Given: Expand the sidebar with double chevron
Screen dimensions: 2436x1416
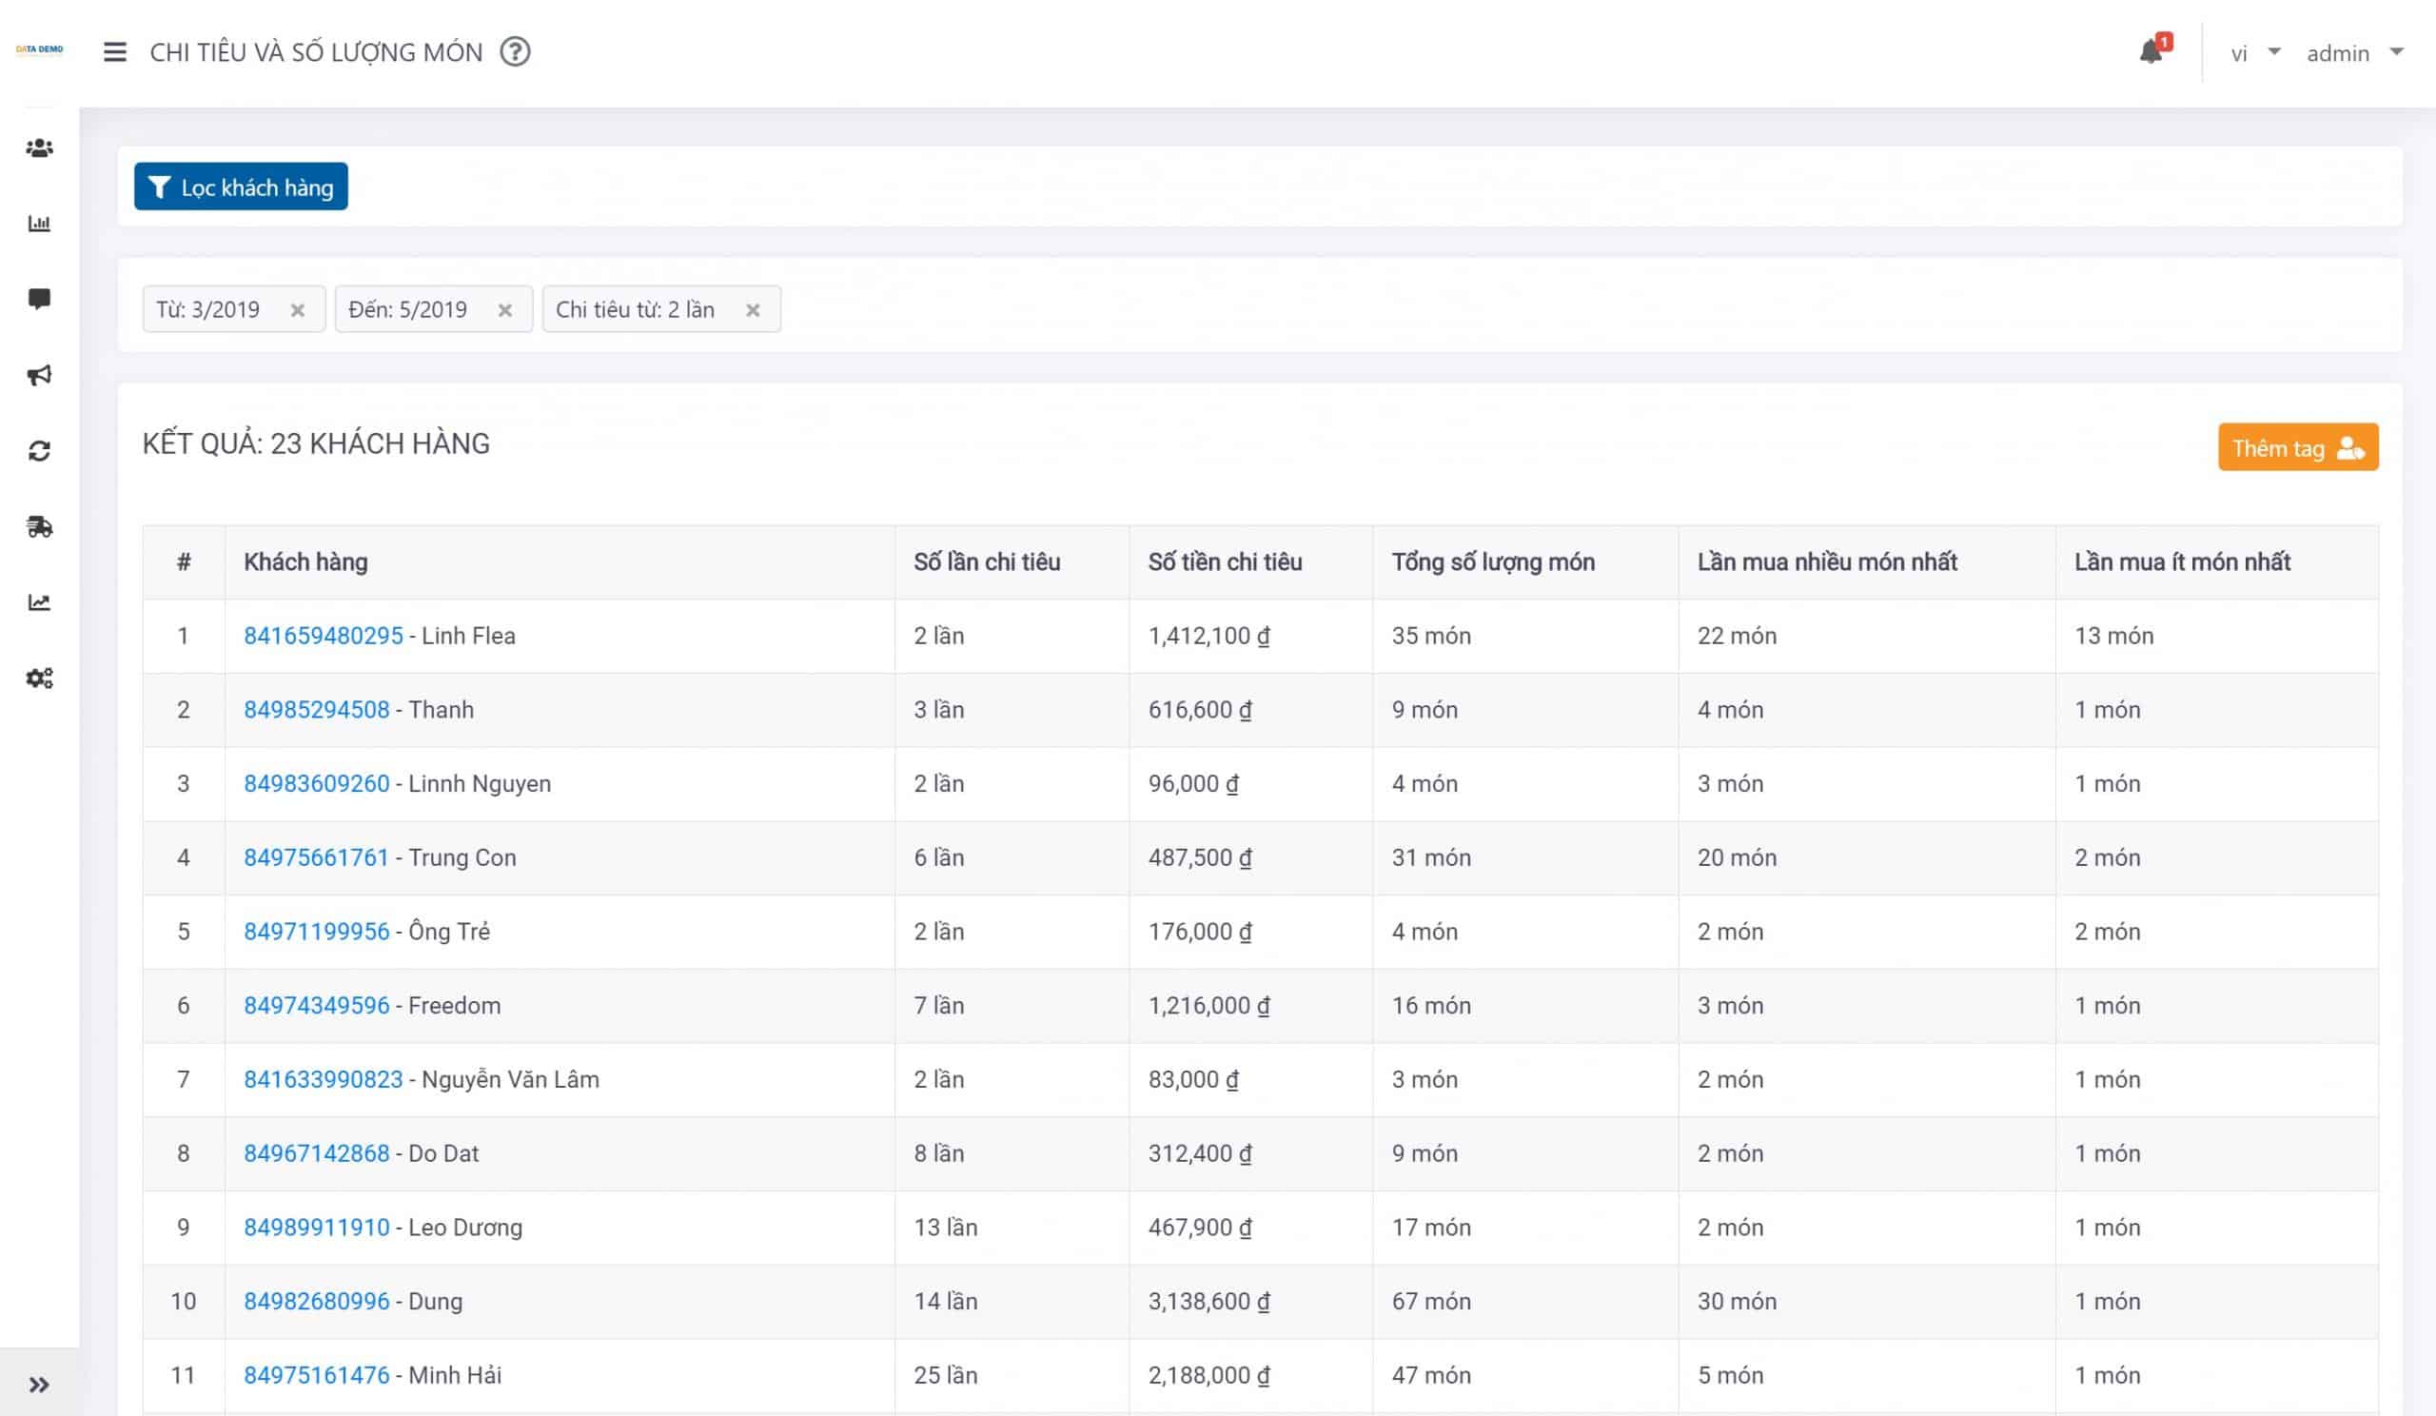Looking at the screenshot, I should coord(39,1385).
